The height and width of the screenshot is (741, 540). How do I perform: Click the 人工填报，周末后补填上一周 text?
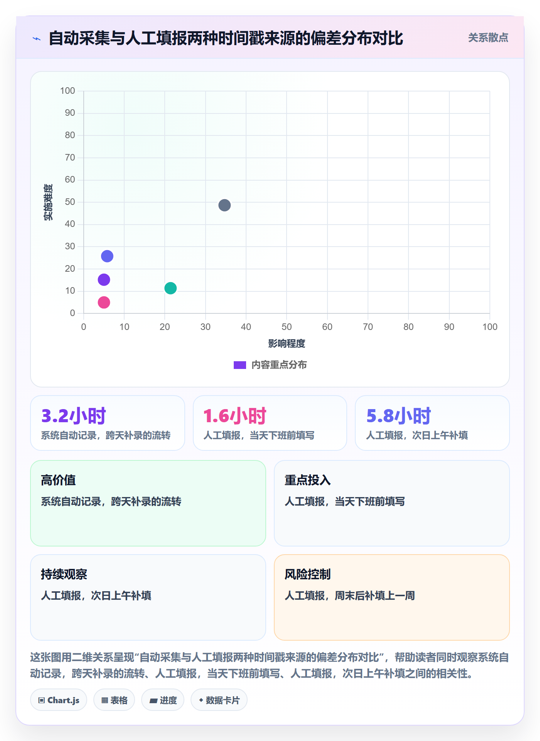pos(350,596)
